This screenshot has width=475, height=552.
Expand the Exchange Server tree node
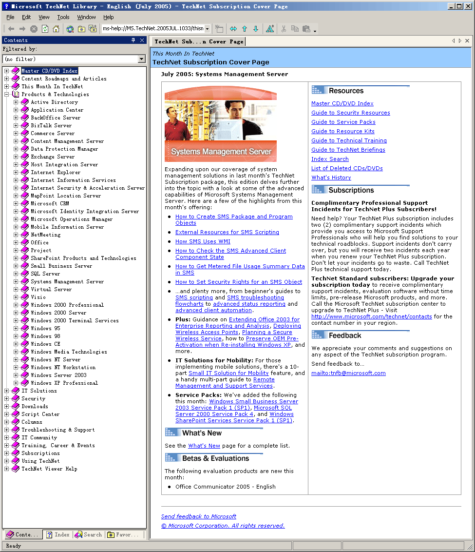(16, 157)
